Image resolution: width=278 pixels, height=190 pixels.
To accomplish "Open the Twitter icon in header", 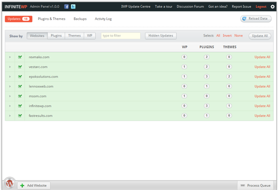I will point(73,7).
